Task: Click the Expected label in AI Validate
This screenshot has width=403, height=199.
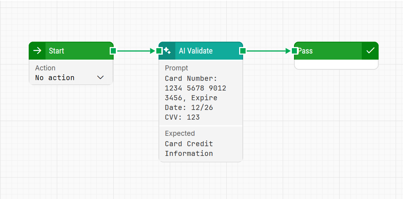Action: 180,133
